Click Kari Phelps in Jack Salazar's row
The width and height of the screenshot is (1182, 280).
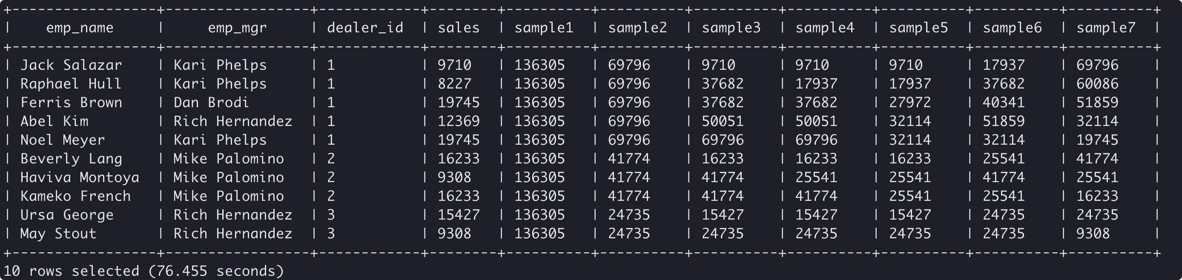(x=220, y=65)
